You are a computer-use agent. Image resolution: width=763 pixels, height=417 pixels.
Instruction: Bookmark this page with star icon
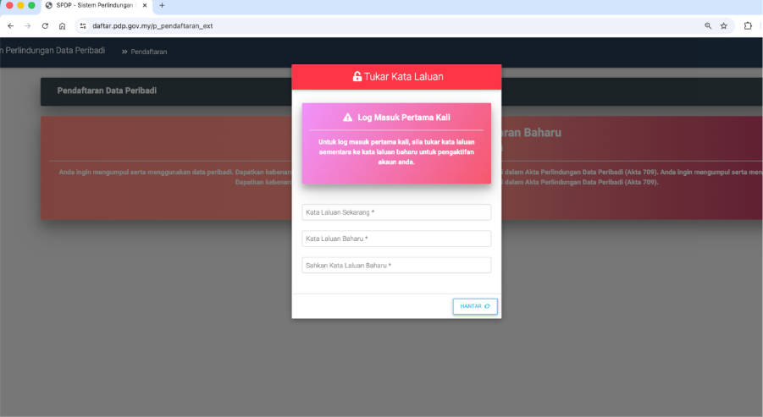(x=723, y=25)
